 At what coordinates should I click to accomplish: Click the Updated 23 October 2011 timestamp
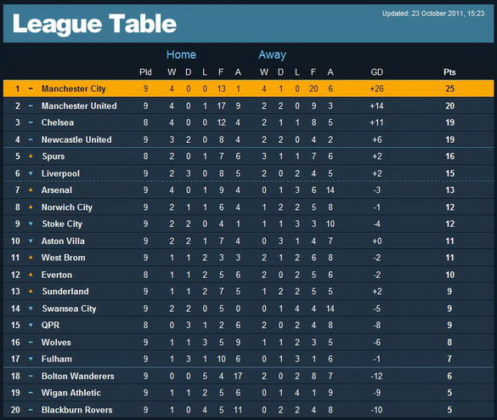[433, 14]
